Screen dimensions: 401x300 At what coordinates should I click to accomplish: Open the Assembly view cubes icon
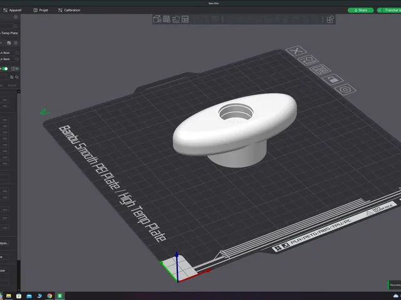click(x=330, y=19)
